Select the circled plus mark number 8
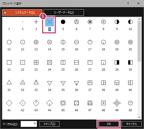The width and height of the screenshot is (144, 129). pyautogui.click(x=104, y=22)
